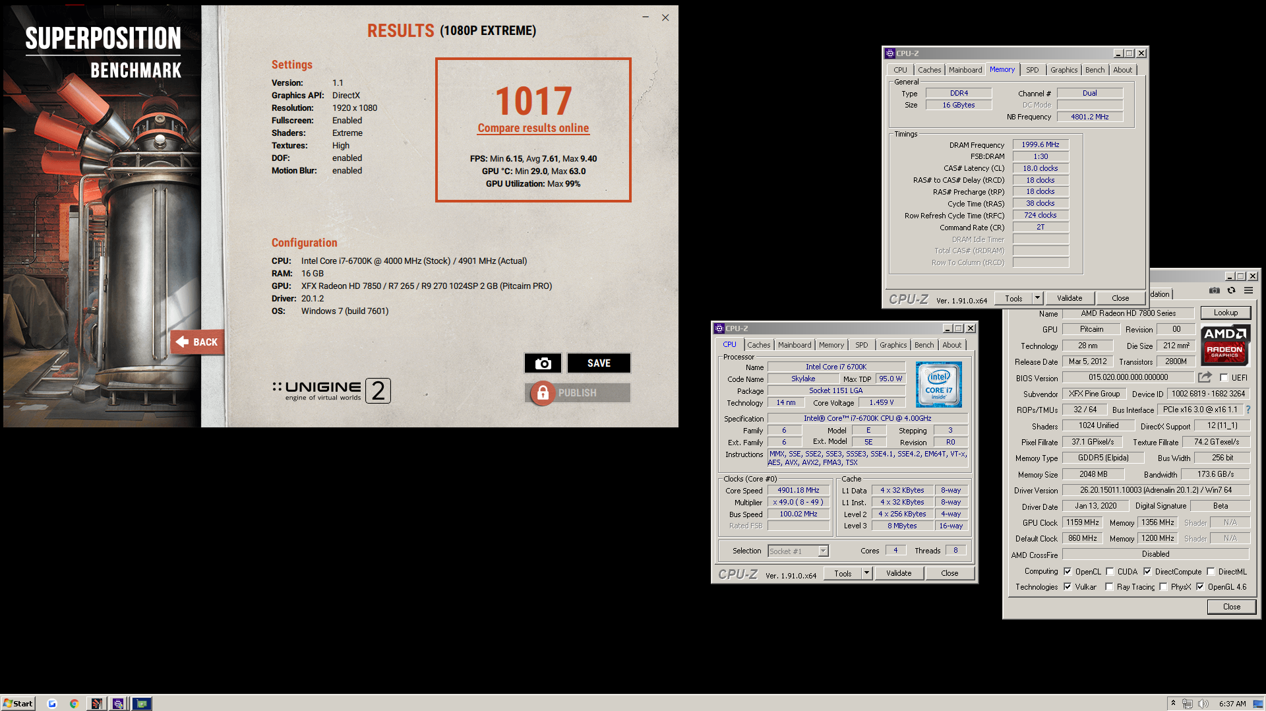Open the CPU-Z taskbar icon

pyautogui.click(x=118, y=704)
